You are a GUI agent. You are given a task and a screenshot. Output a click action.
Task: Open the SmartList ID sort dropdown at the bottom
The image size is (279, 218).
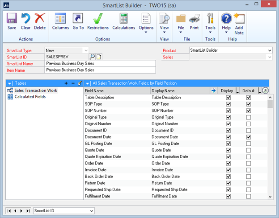(x=92, y=211)
